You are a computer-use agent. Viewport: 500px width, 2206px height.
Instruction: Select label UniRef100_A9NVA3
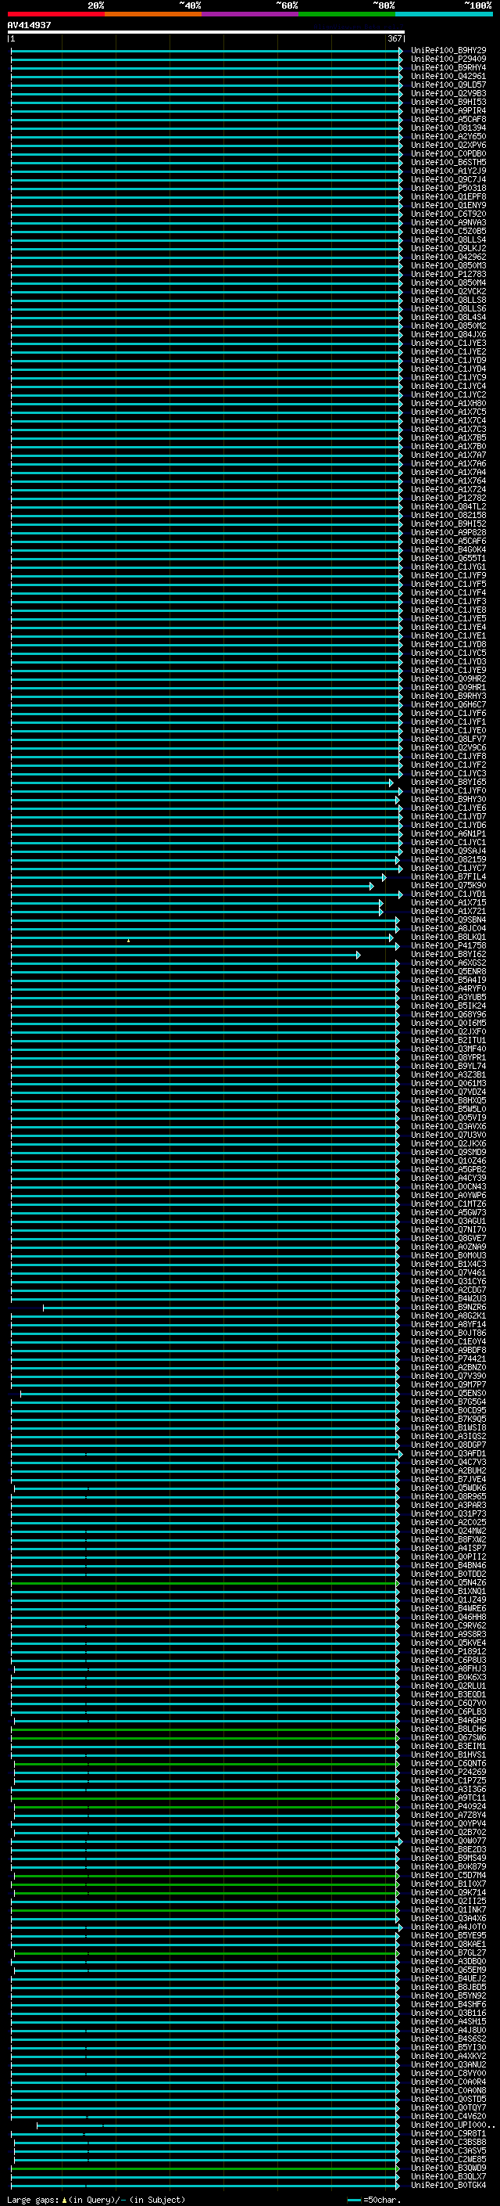[448, 223]
